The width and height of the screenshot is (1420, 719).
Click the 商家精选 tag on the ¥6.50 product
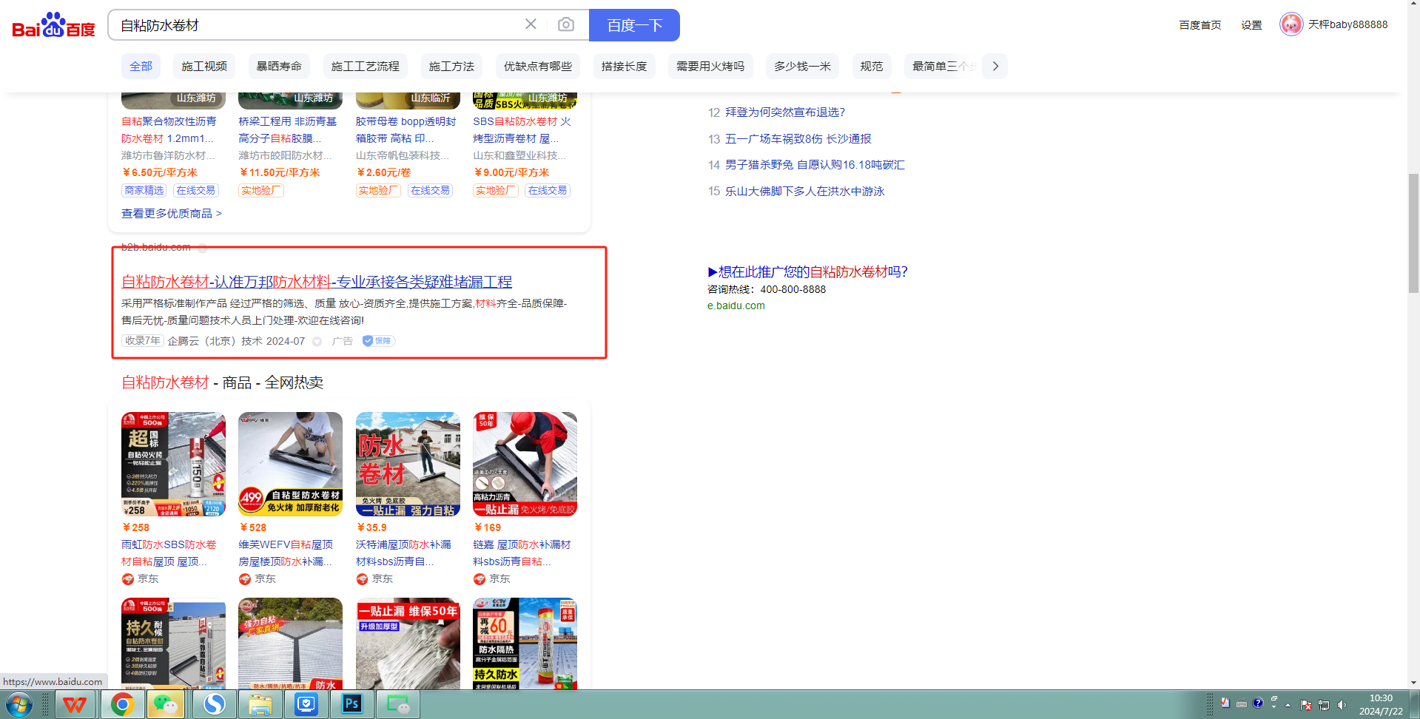[x=144, y=190]
